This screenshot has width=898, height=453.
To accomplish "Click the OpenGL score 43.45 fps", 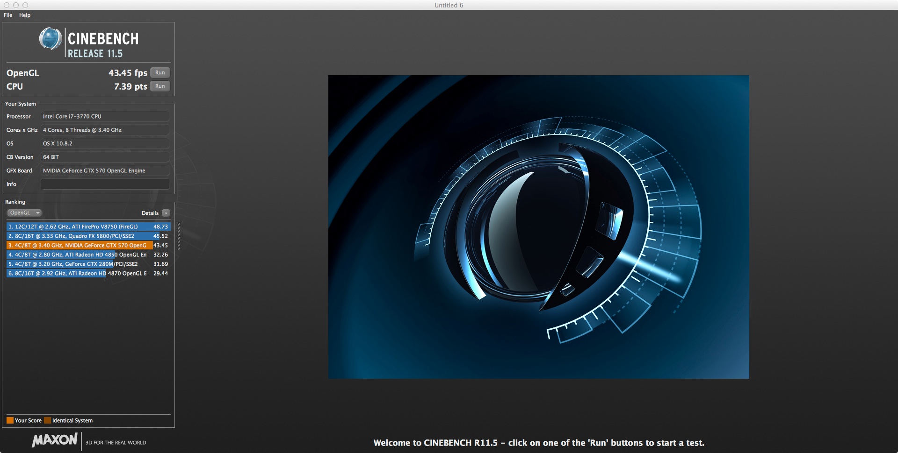I will click(x=128, y=73).
